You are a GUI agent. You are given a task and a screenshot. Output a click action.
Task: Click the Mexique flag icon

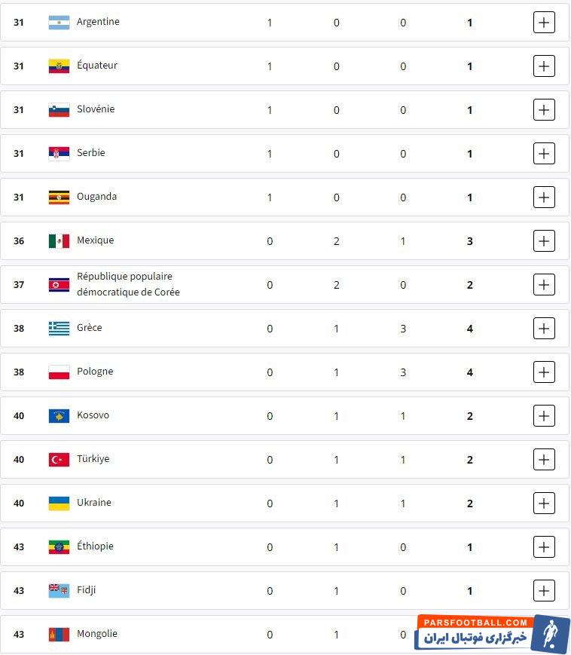point(59,241)
